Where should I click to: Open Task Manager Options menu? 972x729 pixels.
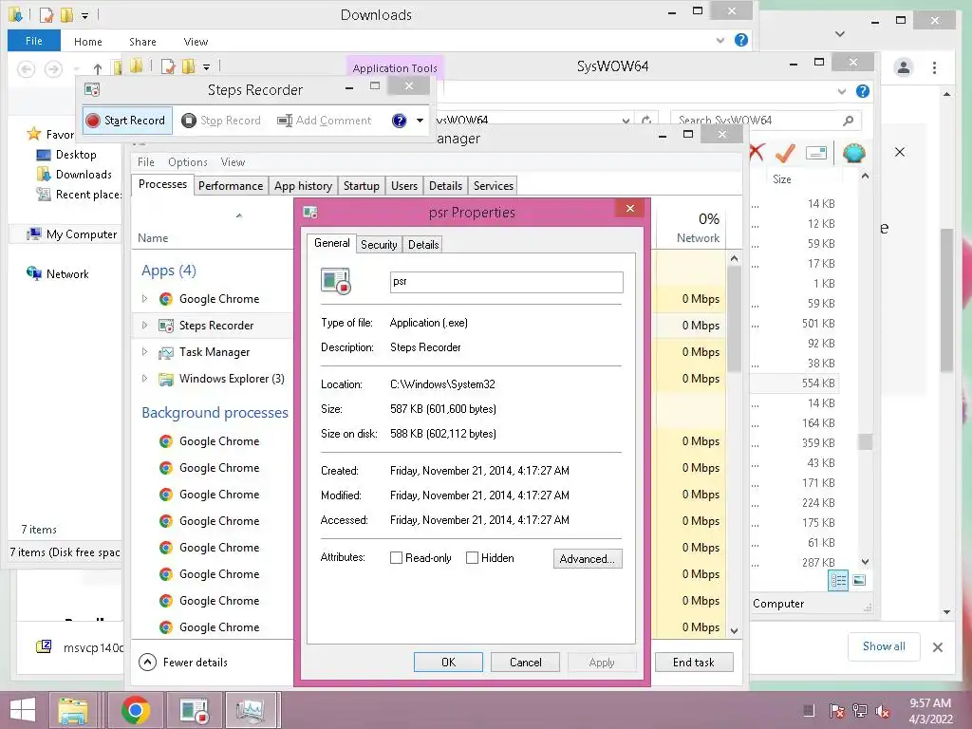188,161
